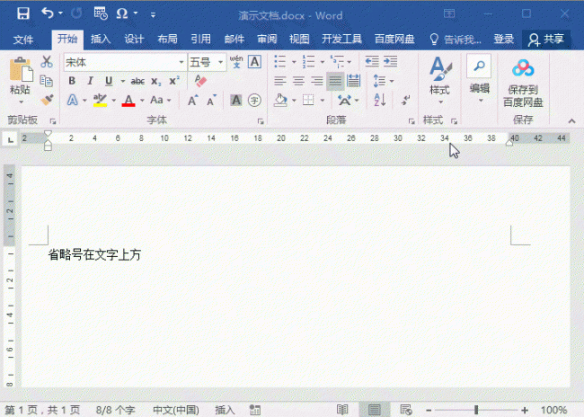
Task: Click Center alignment icon
Action: pyautogui.click(x=298, y=81)
